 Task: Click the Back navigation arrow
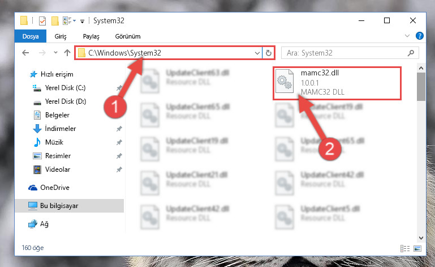[25, 53]
